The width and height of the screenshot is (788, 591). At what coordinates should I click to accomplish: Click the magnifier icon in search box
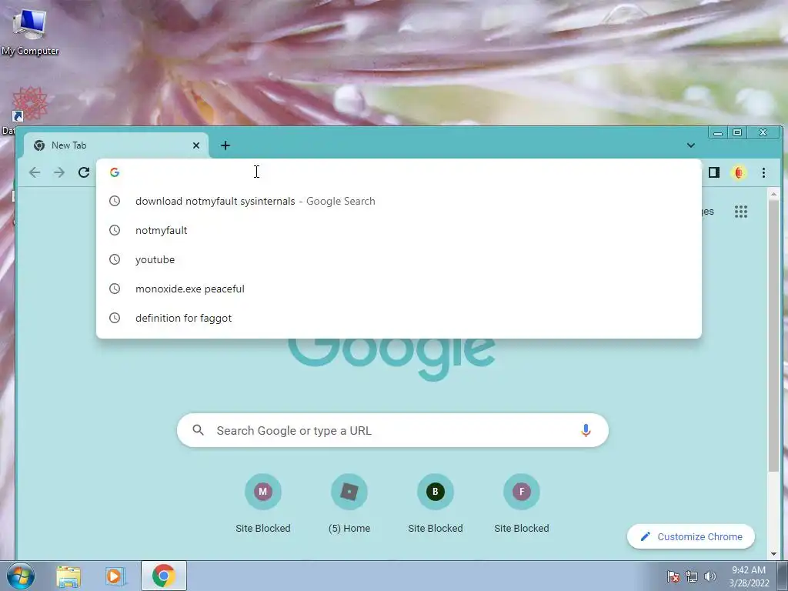198,430
